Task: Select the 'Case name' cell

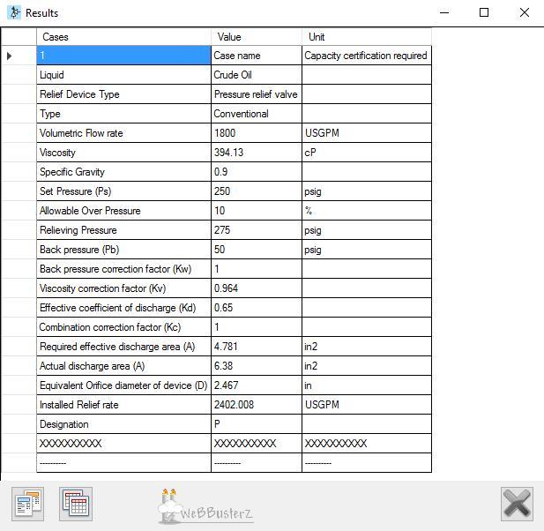Action: (x=257, y=56)
